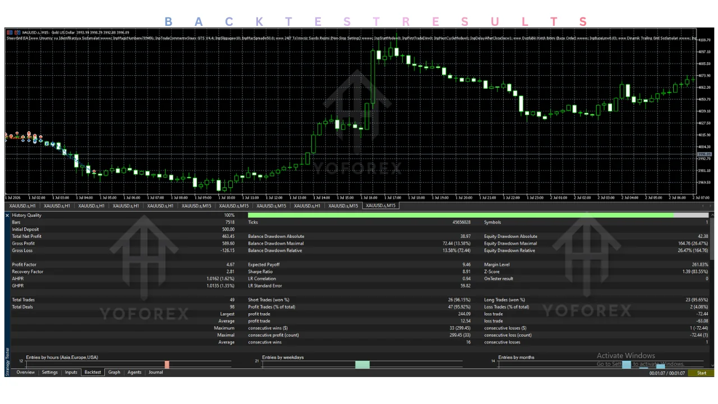Screen dimensions: 718x404
Task: Click the green bar in Entries by weekdays
Action: pyautogui.click(x=362, y=365)
